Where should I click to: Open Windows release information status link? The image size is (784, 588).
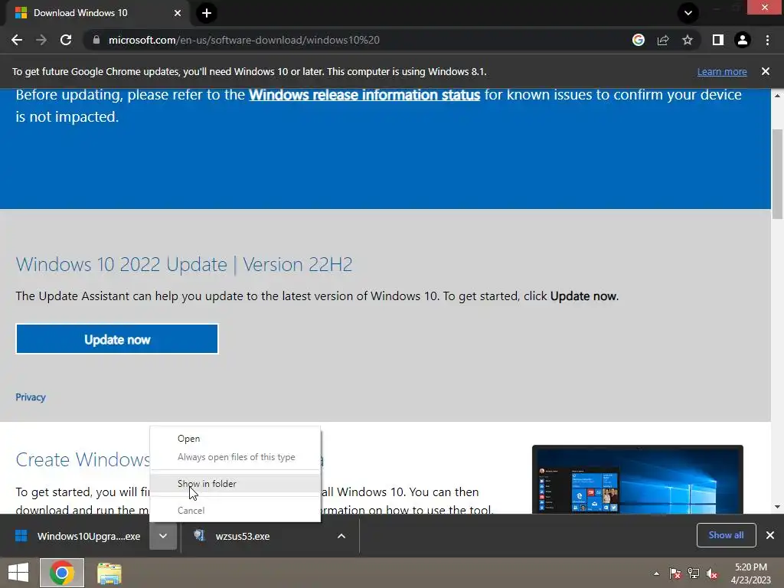(x=364, y=94)
